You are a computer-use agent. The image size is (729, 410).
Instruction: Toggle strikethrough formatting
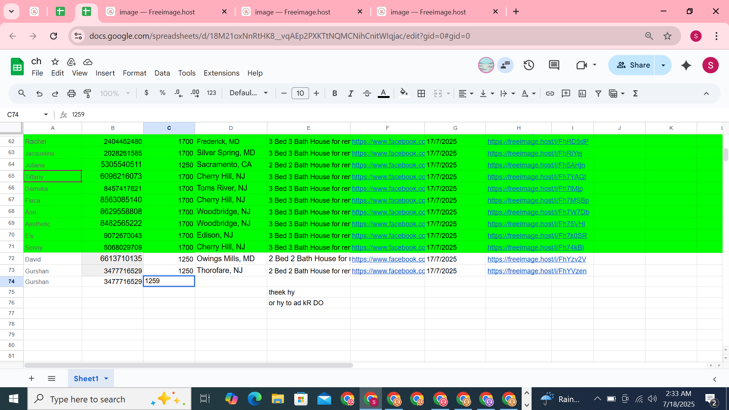[x=367, y=93]
